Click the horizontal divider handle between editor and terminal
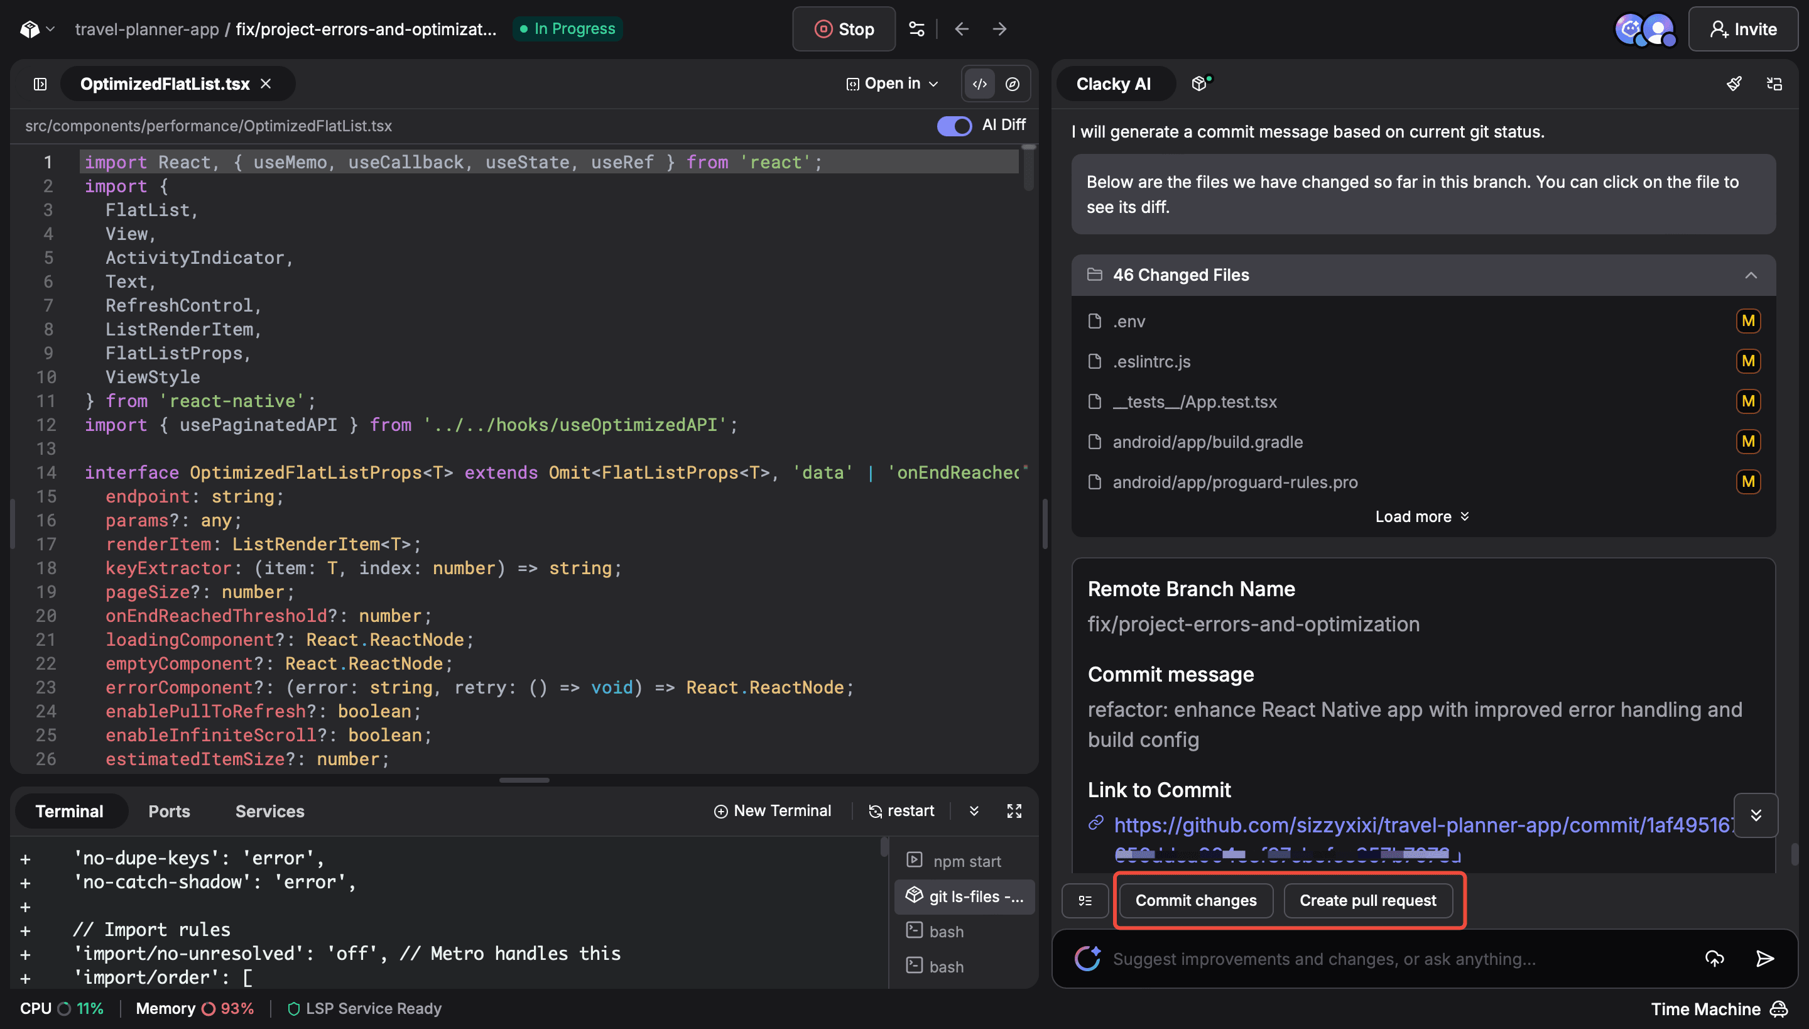Screen dimensions: 1809x1029 [524, 780]
